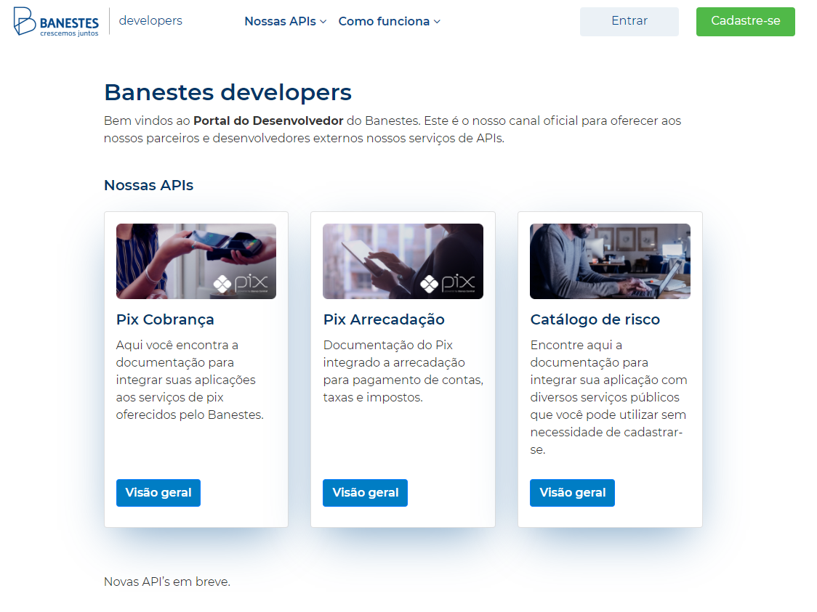Open the Nossas APIs menu
This screenshot has width=817, height=612.
[281, 22]
